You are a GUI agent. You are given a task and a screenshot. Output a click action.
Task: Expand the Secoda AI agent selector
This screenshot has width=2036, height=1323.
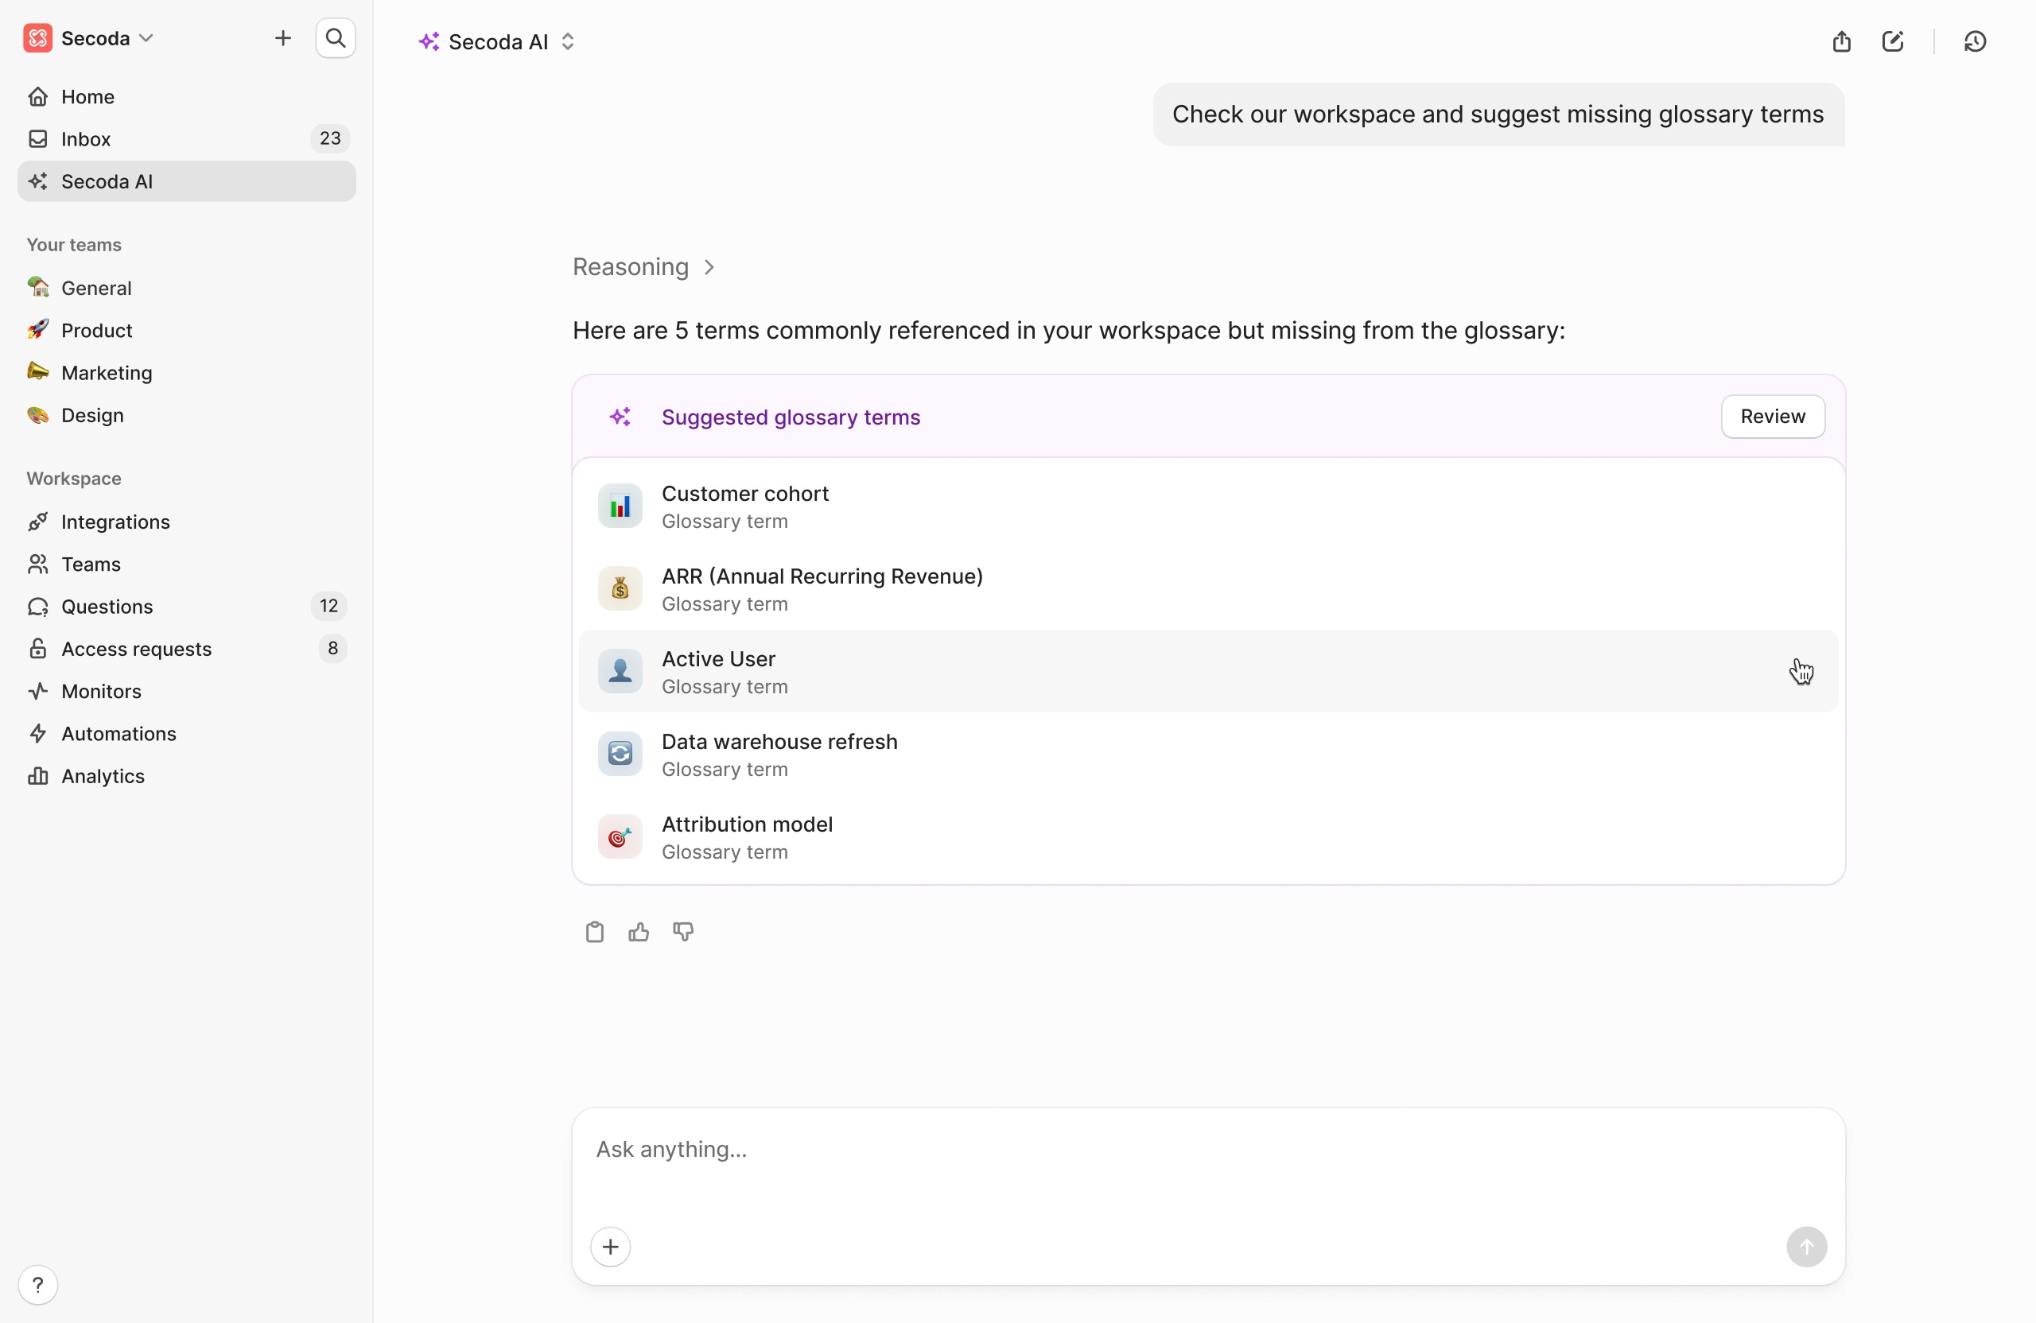(x=497, y=42)
